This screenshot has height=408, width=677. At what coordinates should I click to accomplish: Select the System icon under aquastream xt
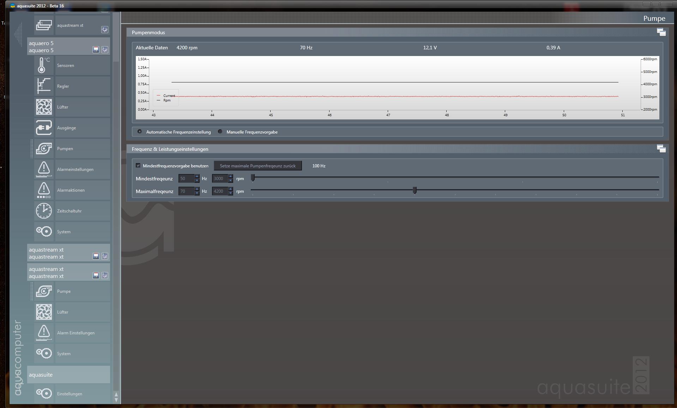(x=44, y=354)
